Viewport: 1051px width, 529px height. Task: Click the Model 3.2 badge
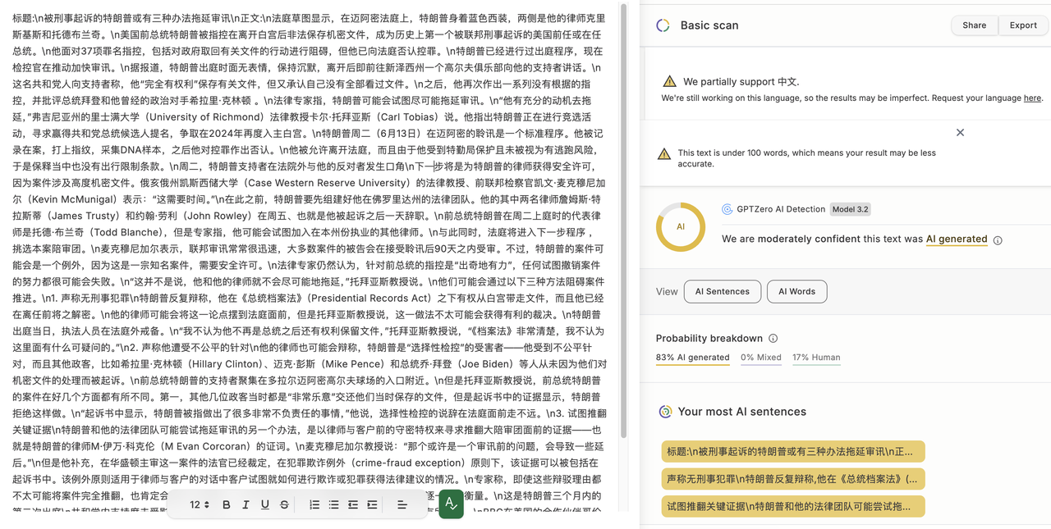point(850,209)
